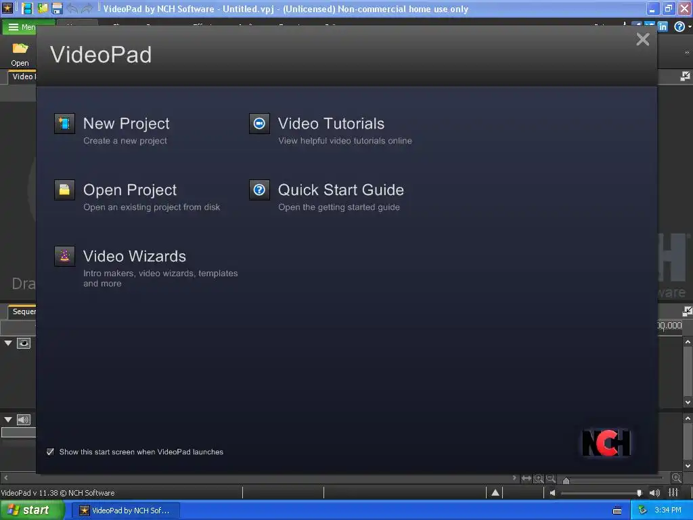The image size is (693, 520).
Task: Click the on-screen keyboard taskbar icon
Action: coord(617,511)
